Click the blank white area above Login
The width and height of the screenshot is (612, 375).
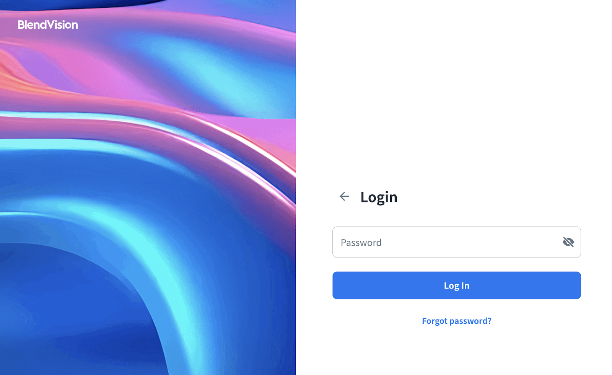[454, 92]
